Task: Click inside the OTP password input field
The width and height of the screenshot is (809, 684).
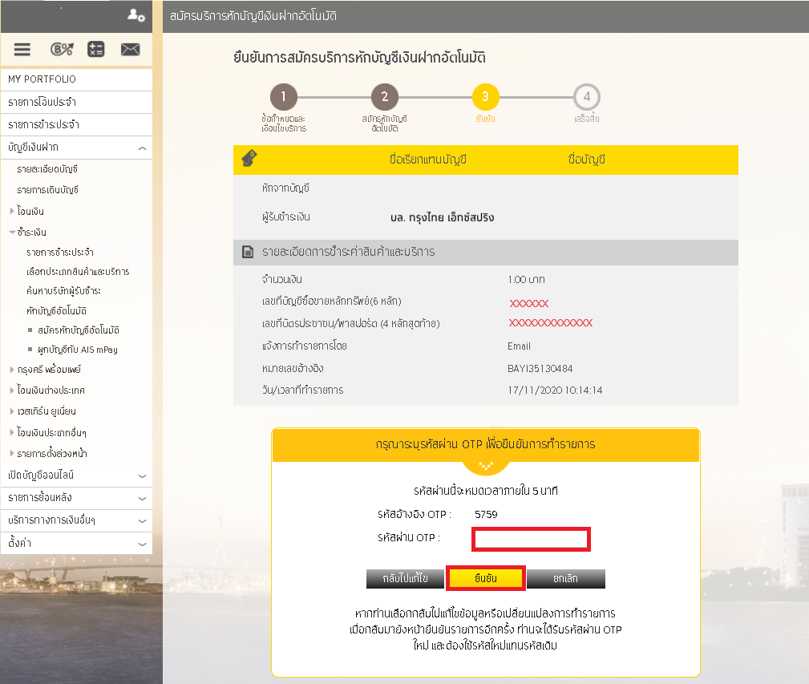Action: 531,539
